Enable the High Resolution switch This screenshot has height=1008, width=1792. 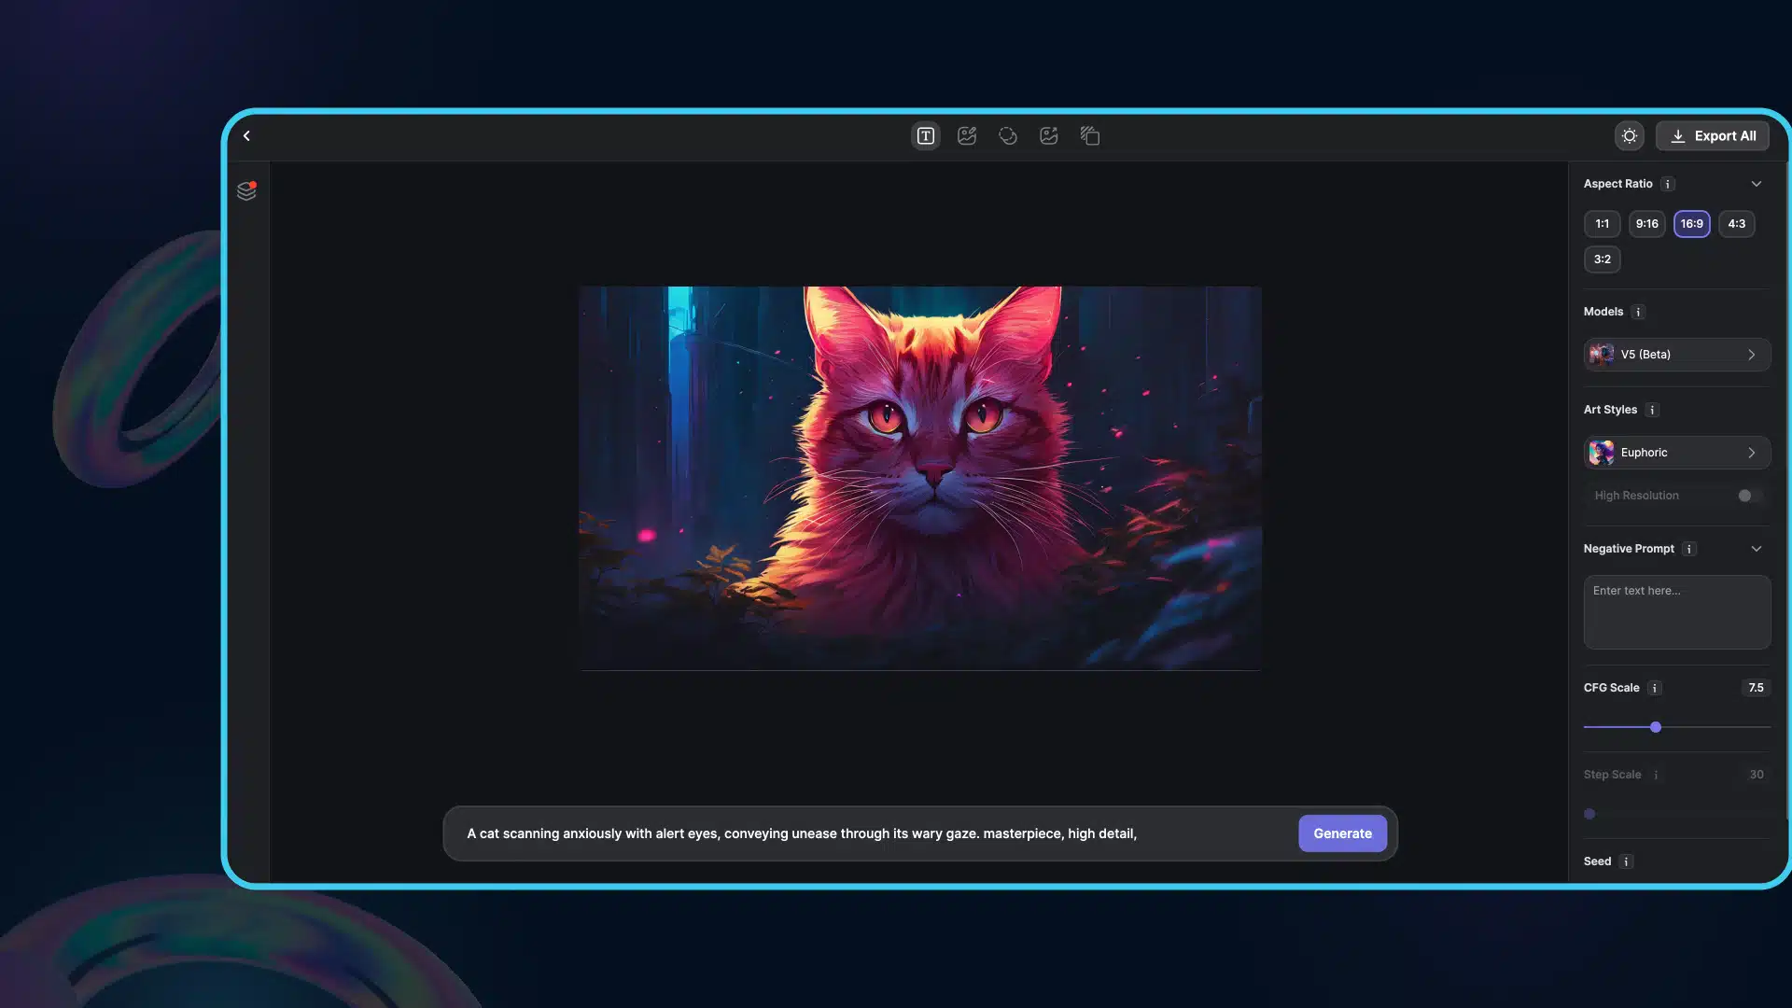coord(1747,496)
